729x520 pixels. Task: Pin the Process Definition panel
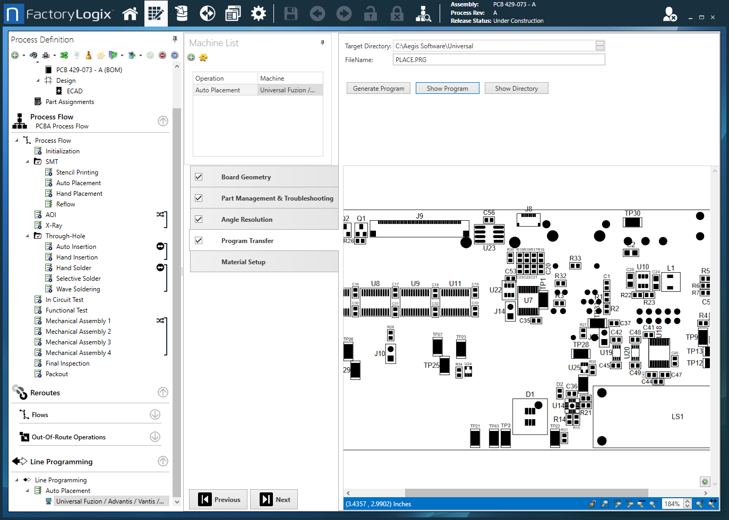tap(175, 39)
